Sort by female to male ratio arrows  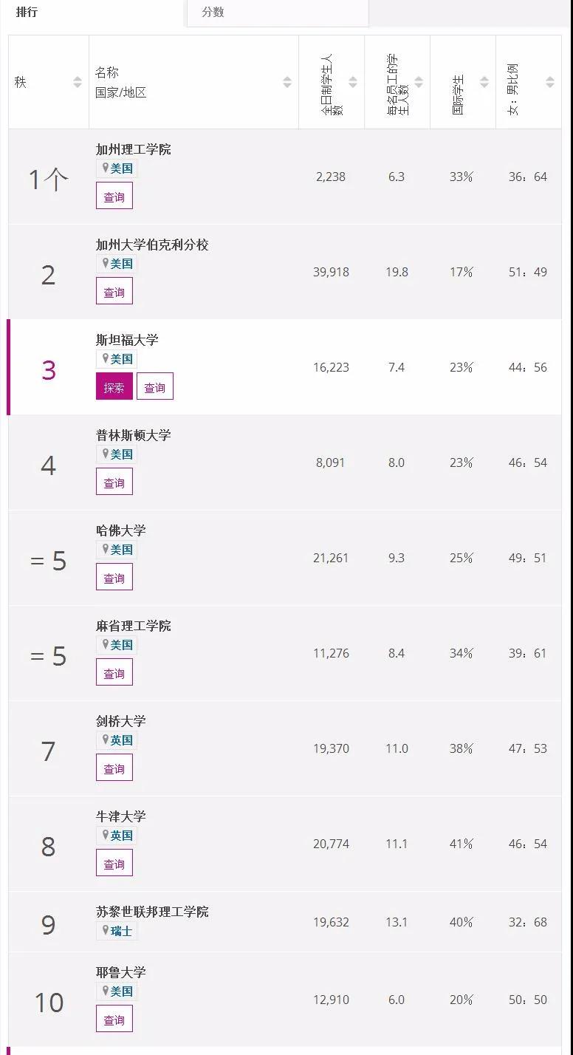click(550, 82)
